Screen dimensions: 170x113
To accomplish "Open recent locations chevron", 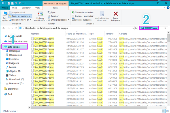I will click(x=12, y=28).
